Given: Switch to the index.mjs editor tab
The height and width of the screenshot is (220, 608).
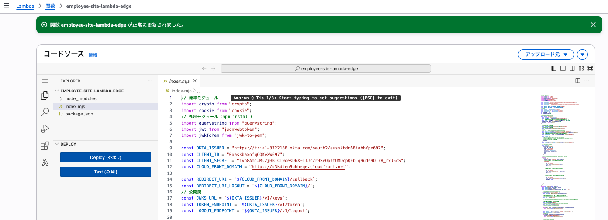Looking at the screenshot, I should [x=179, y=81].
